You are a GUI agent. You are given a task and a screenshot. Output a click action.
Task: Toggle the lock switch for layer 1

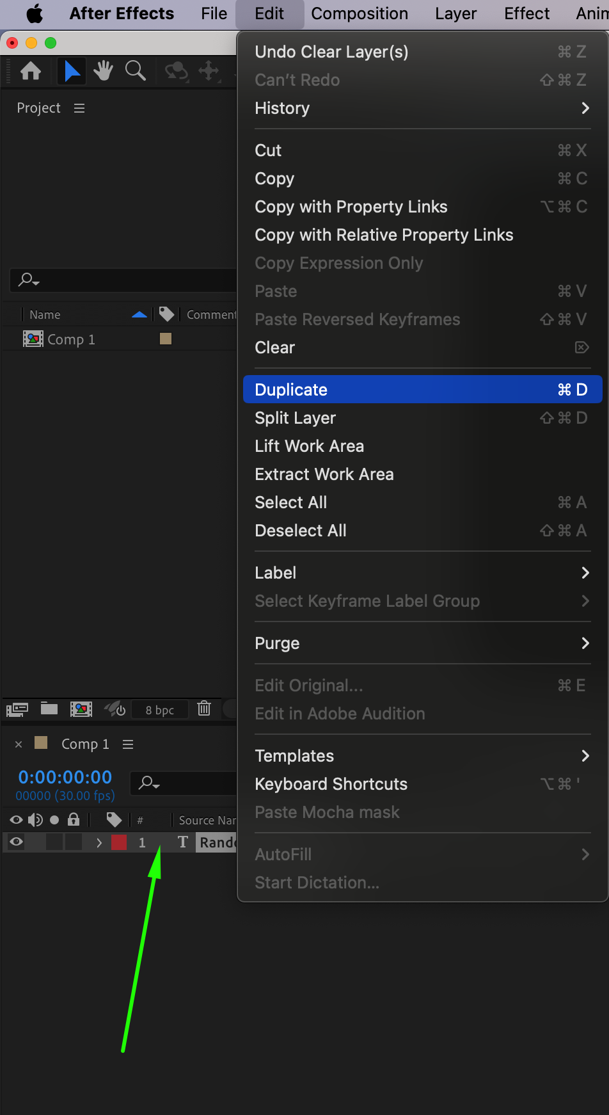click(x=74, y=842)
